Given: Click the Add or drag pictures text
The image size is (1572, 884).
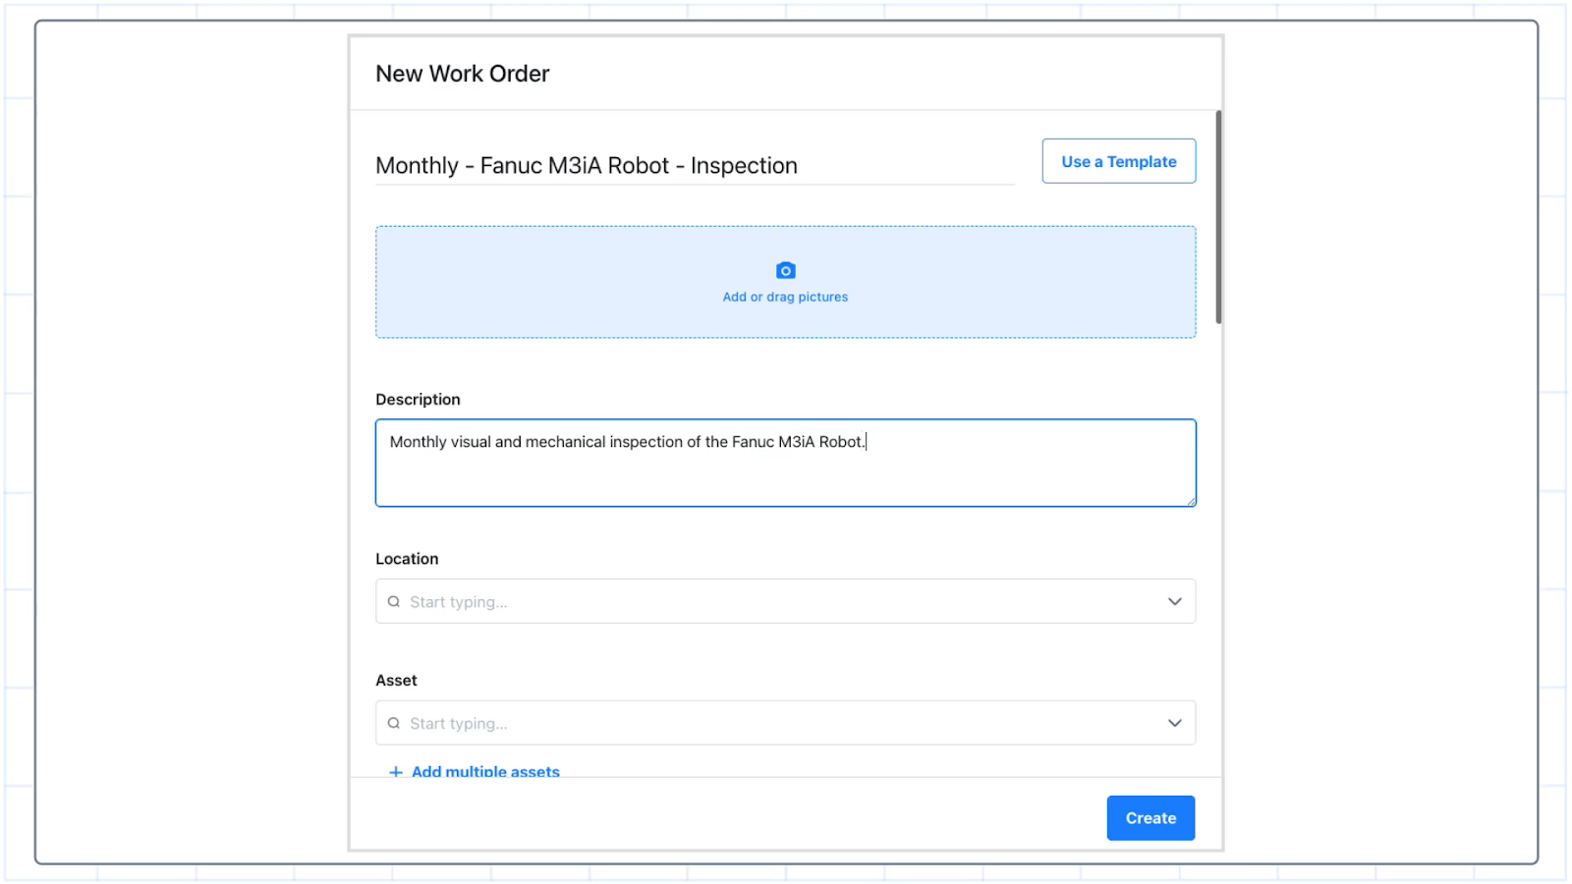Looking at the screenshot, I should point(785,297).
